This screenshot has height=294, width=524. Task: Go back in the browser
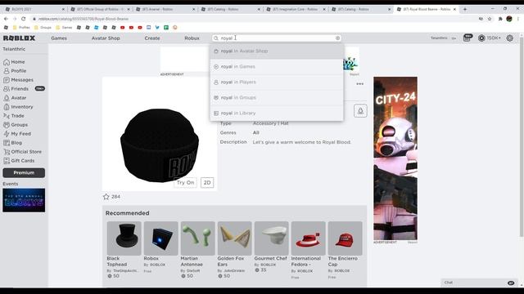click(x=6, y=19)
